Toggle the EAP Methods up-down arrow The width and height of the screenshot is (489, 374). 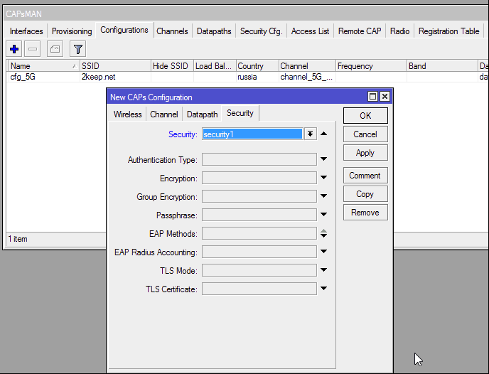click(x=324, y=233)
